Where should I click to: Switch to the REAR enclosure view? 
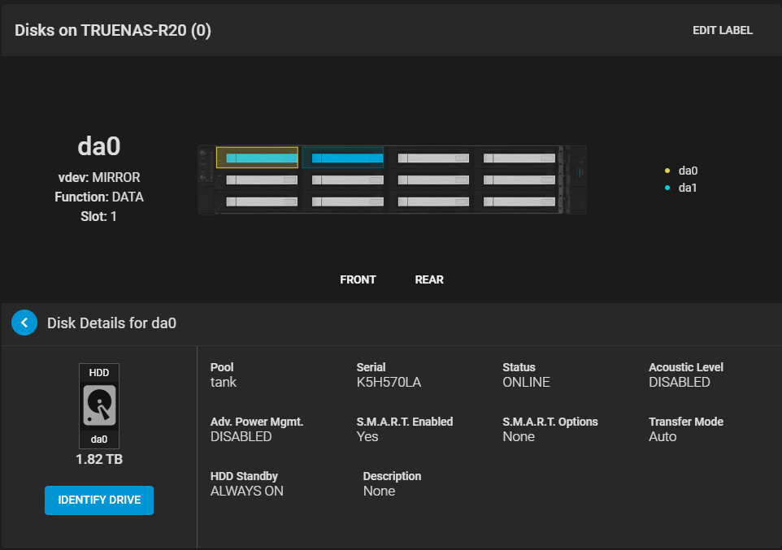click(429, 279)
